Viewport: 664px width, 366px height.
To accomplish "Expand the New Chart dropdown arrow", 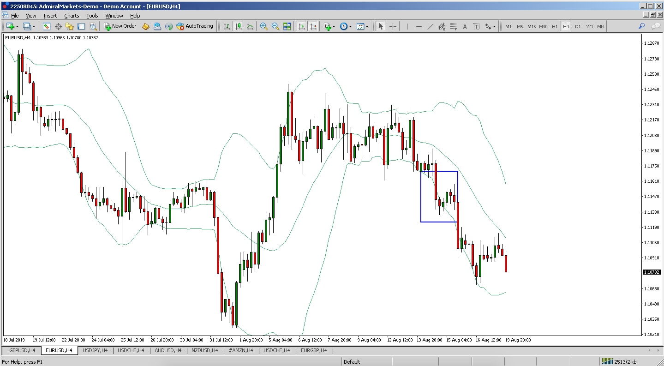I will click(x=17, y=27).
